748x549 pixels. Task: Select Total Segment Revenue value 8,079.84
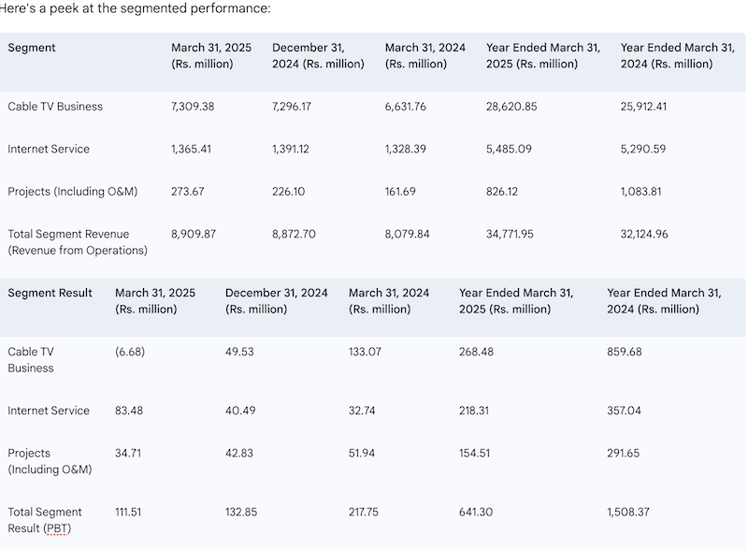click(x=407, y=234)
